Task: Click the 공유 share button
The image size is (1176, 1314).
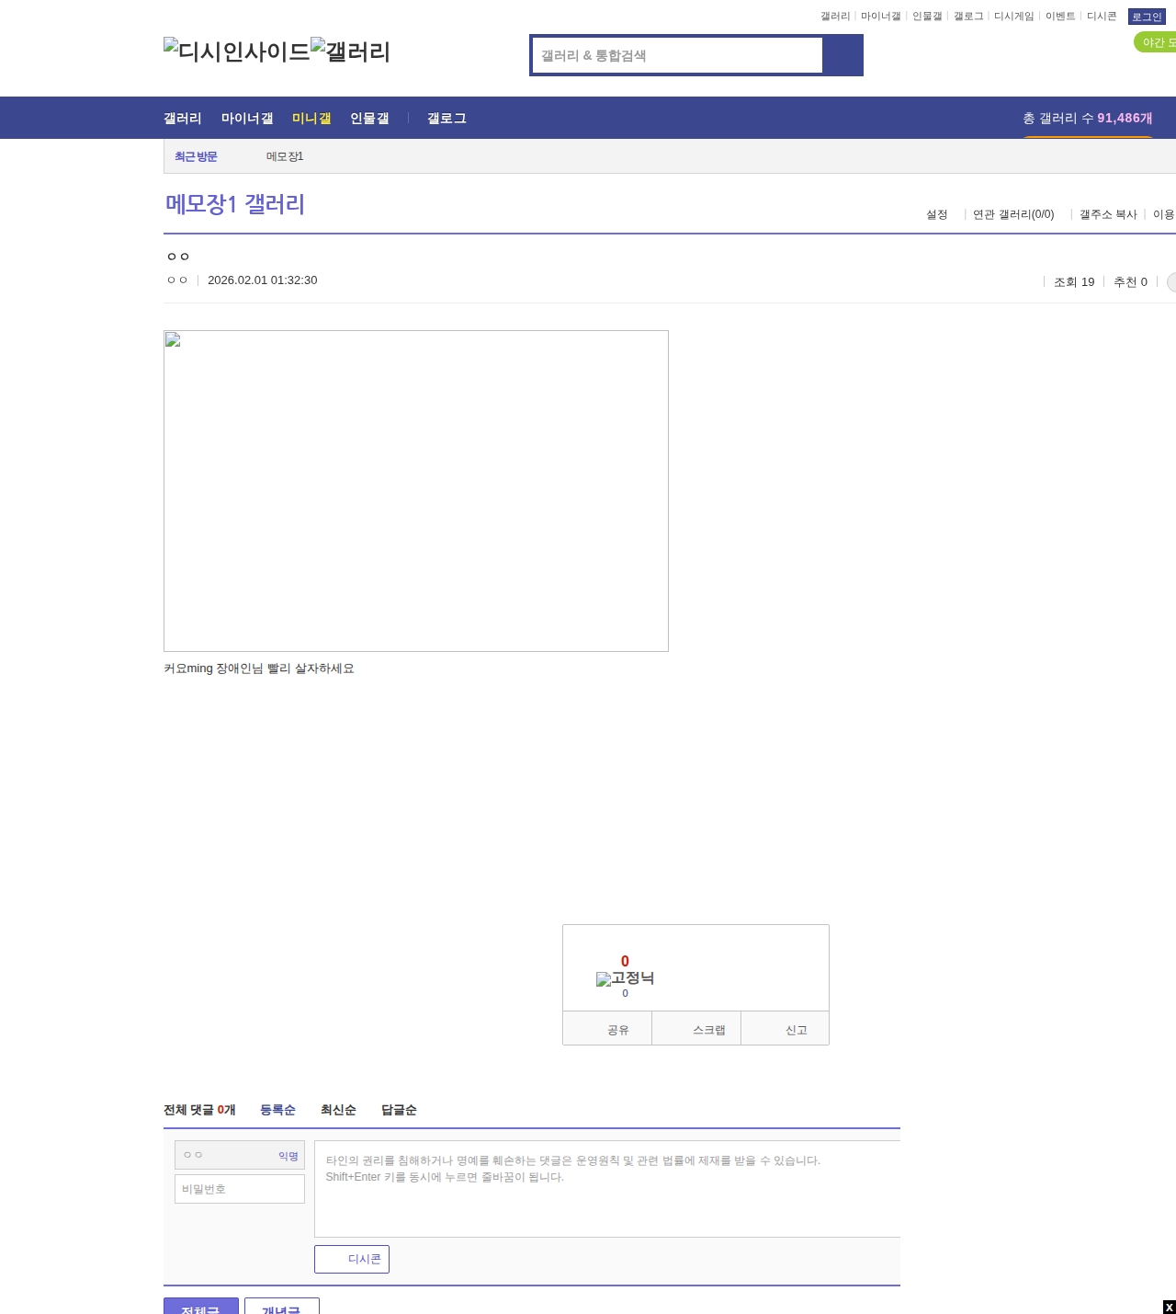Action: point(607,1029)
